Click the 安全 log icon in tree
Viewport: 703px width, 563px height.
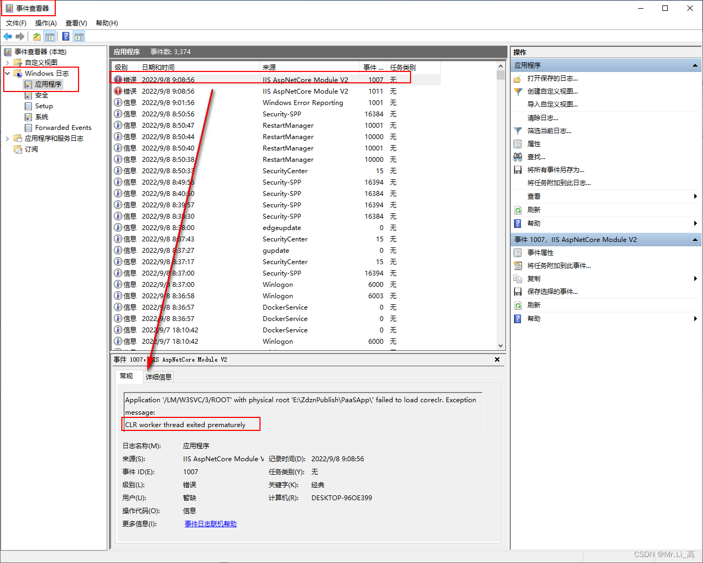28,95
